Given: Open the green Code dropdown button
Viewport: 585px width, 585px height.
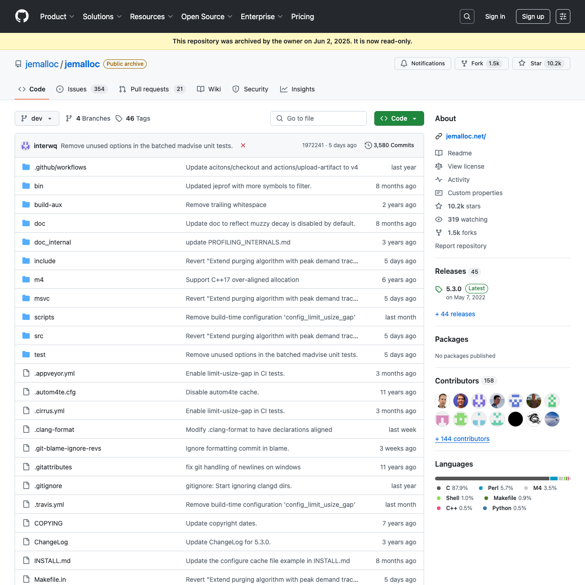Looking at the screenshot, I should coord(399,118).
